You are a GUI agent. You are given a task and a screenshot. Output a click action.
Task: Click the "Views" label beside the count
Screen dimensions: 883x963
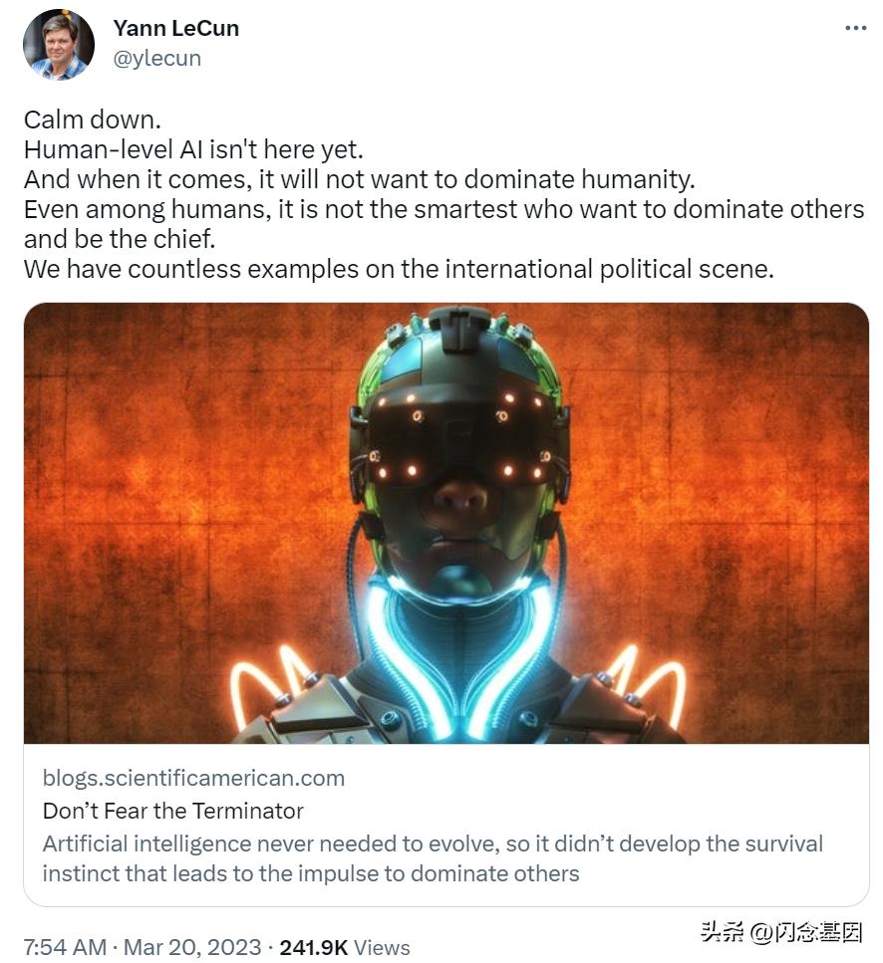[x=382, y=947]
